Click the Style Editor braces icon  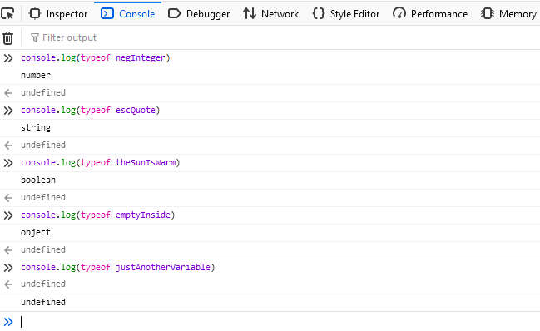tap(319, 14)
